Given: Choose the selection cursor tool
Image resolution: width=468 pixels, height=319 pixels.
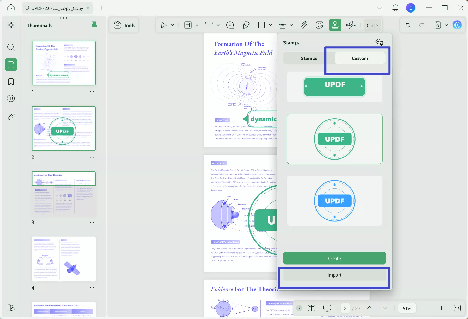Looking at the screenshot, I should 163,25.
